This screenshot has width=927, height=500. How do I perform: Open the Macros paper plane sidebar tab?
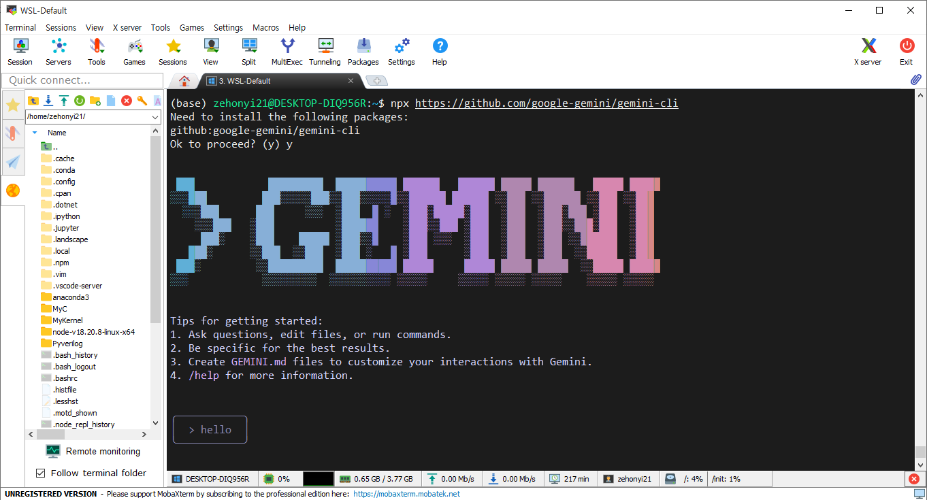point(13,162)
